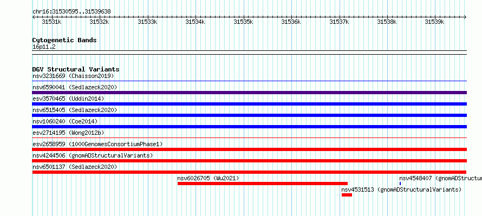Click the 31536k ruler tick label
Image resolution: width=482 pixels, height=216 pixels.
(x=291, y=22)
